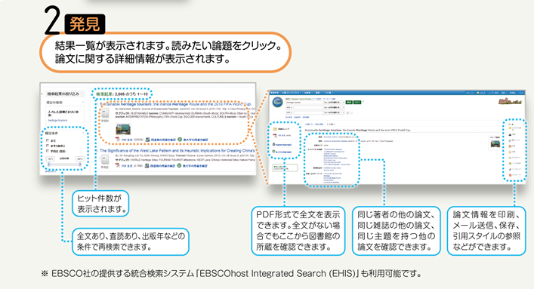Open the Sustainable heritage tourism result title
The image size is (534, 289).
coord(175,104)
